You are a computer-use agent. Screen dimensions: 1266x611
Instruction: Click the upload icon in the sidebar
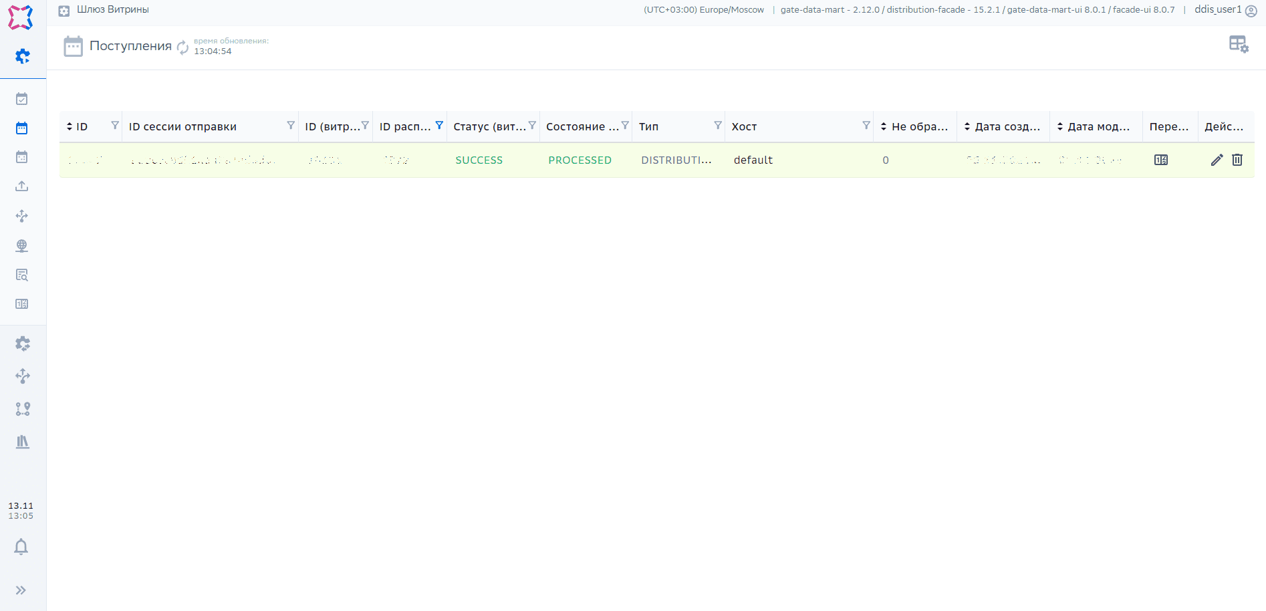(x=22, y=187)
